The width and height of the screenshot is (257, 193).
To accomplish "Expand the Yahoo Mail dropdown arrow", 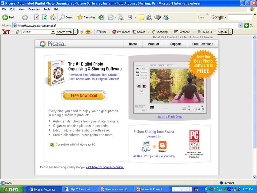I will coord(109,32).
